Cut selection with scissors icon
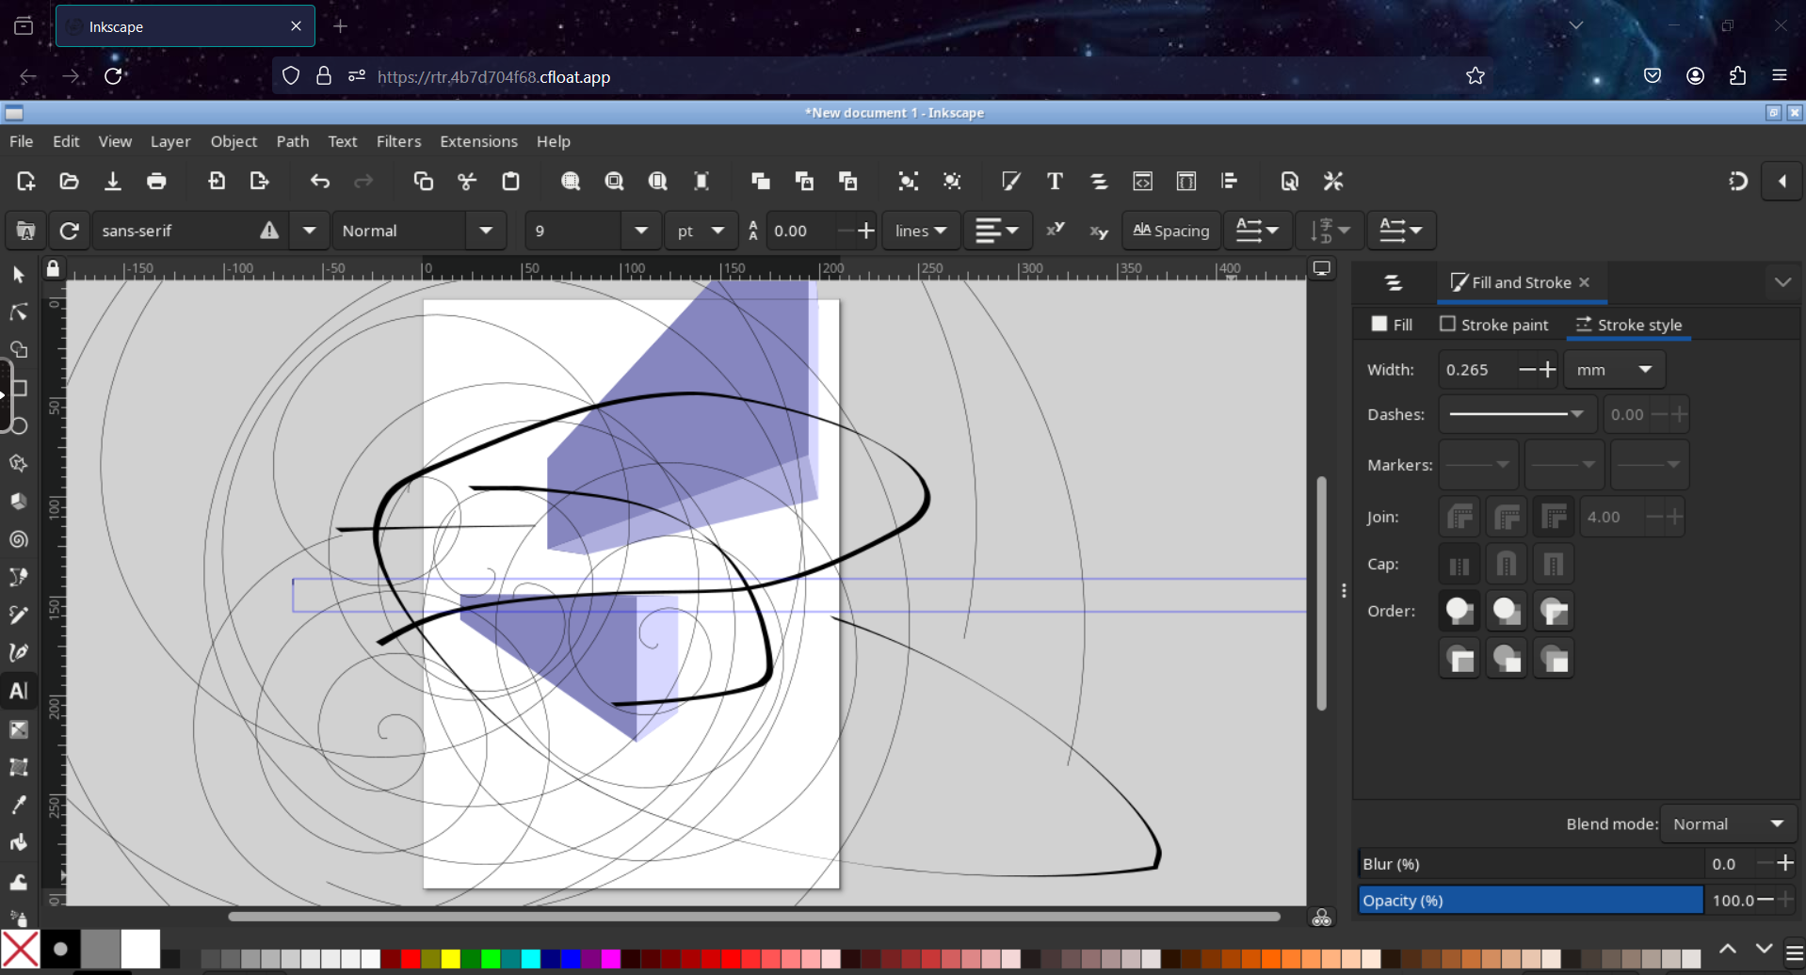Screen dimensions: 1806x975 467,182
